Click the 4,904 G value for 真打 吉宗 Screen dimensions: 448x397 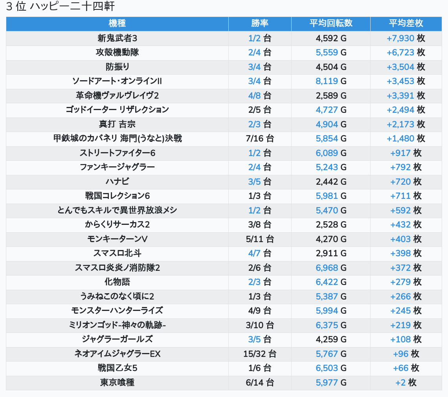(331, 124)
